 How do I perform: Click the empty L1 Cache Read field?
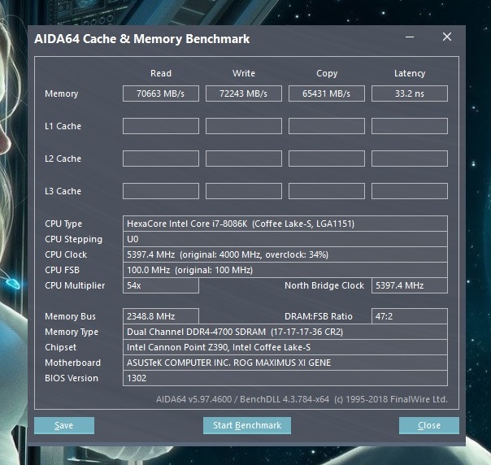click(x=161, y=126)
